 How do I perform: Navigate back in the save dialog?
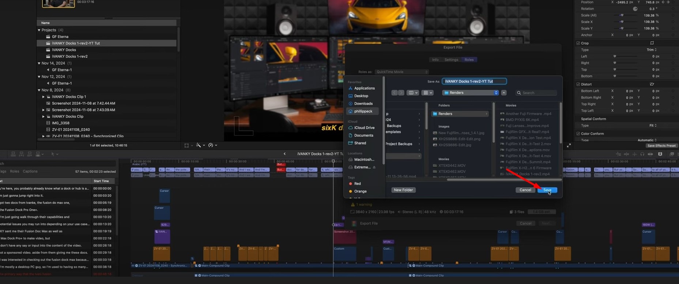pyautogui.click(x=395, y=93)
